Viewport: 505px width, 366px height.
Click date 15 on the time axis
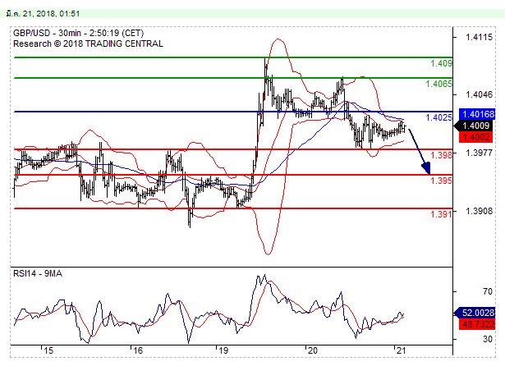coord(48,351)
